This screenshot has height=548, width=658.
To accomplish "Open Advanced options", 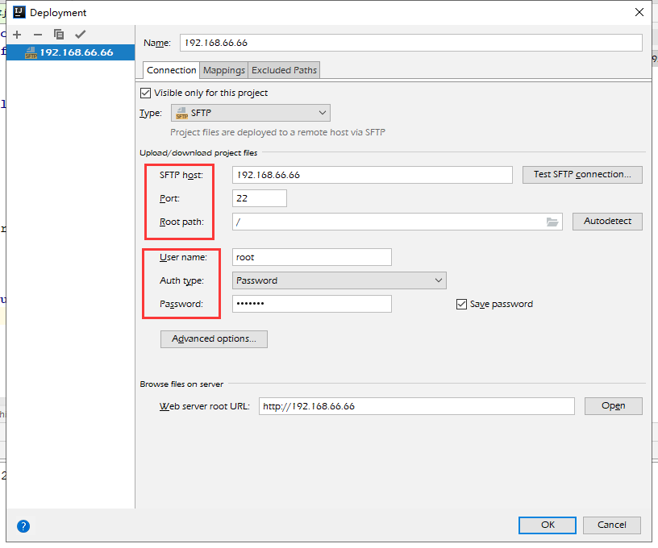I will point(214,338).
